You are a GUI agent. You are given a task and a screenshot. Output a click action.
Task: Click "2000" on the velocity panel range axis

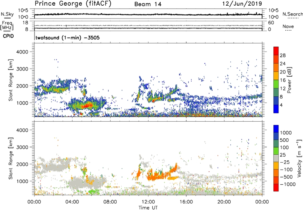pyautogui.click(x=22, y=165)
